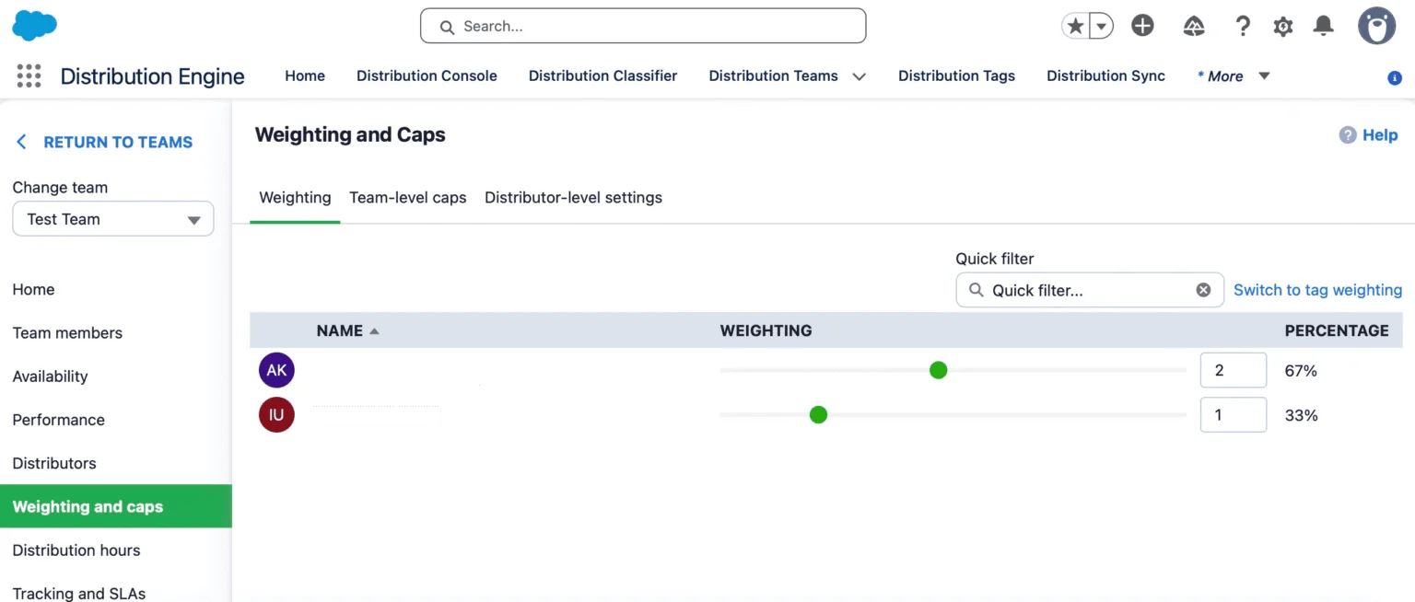Image resolution: width=1415 pixels, height=602 pixels.
Task: Click Switch to tag weighting link
Action: tap(1317, 290)
